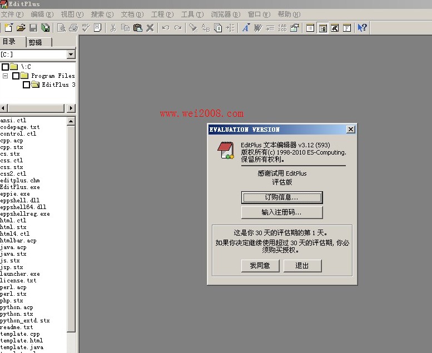Toggle full screen (F icon)
The height and width of the screenshot is (353, 432).
pyautogui.click(x=347, y=28)
